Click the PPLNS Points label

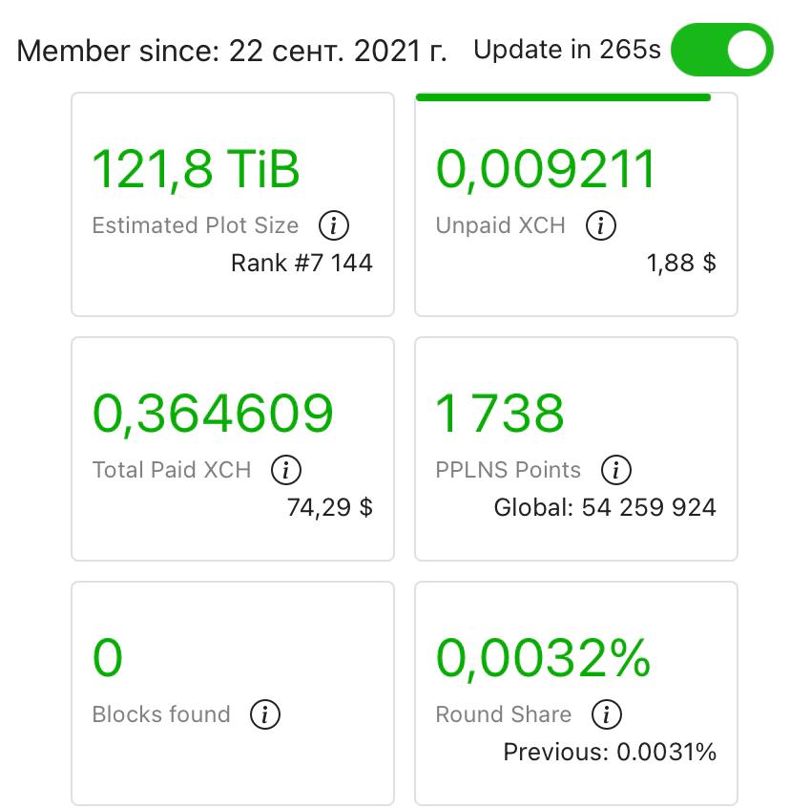509,470
